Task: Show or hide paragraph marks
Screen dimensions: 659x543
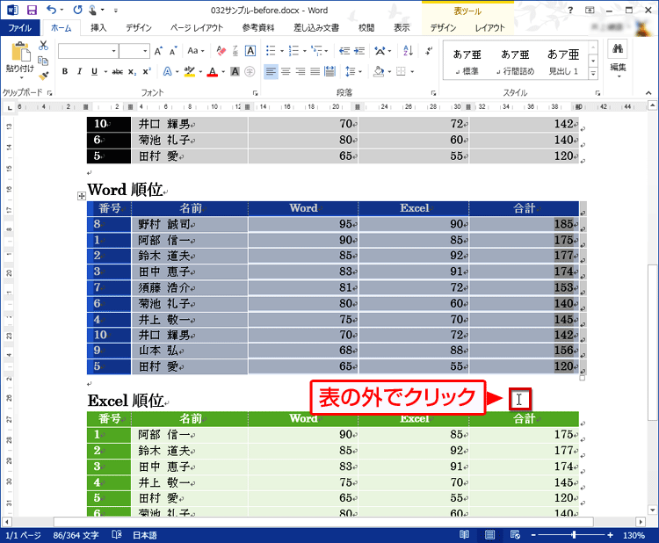Action: (429, 51)
